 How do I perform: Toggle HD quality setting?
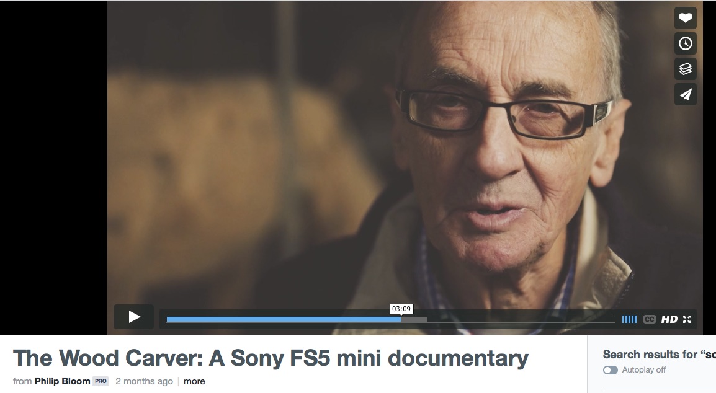pyautogui.click(x=669, y=319)
